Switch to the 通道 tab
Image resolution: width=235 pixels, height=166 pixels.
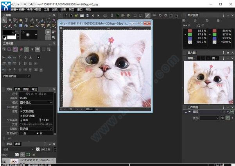click(18, 144)
